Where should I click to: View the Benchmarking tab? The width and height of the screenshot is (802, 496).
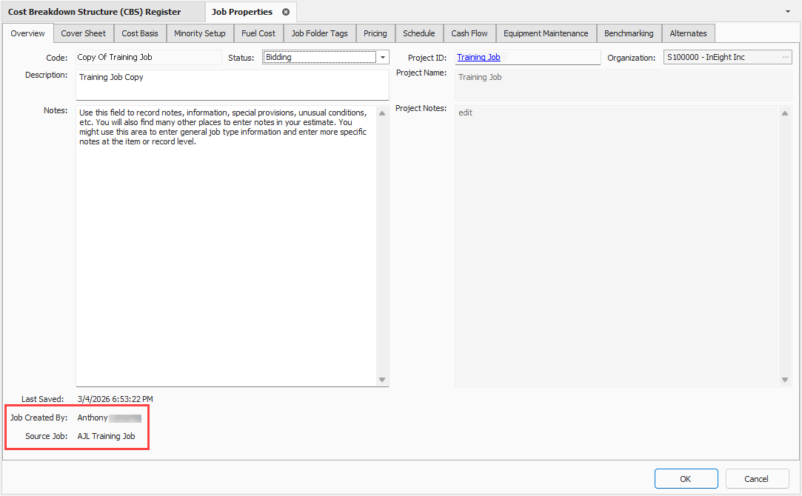point(629,33)
